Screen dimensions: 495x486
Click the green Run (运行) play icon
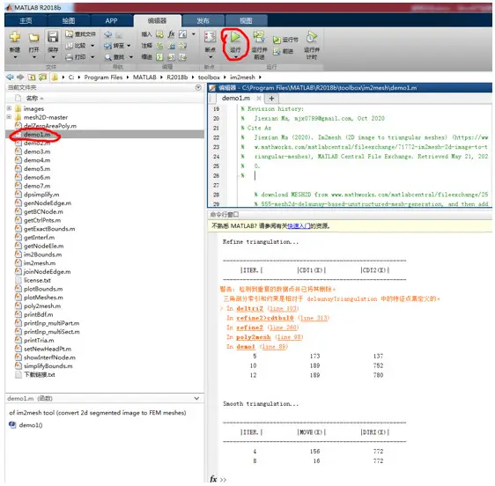pyautogui.click(x=235, y=37)
